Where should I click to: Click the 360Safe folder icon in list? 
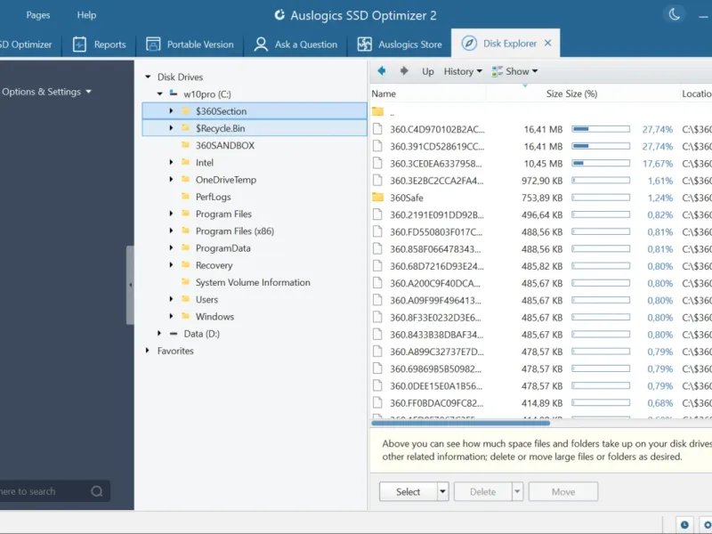pyautogui.click(x=377, y=197)
